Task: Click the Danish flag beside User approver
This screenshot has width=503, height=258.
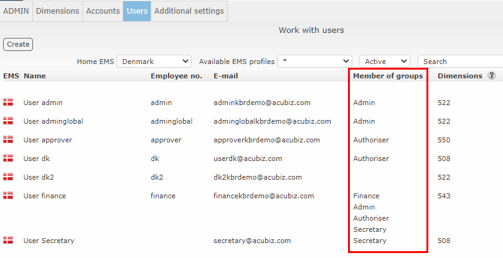Action: coord(8,139)
